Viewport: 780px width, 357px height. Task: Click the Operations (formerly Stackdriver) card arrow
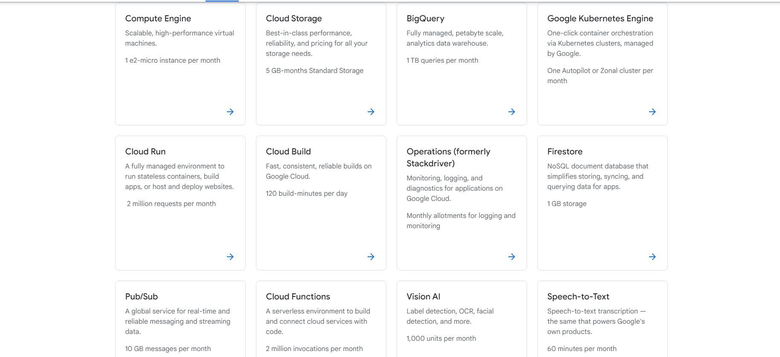pyautogui.click(x=512, y=257)
